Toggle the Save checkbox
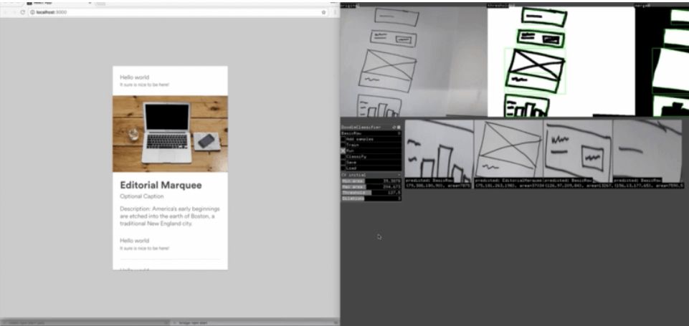Viewport: 689px width, 326px height. (343, 162)
